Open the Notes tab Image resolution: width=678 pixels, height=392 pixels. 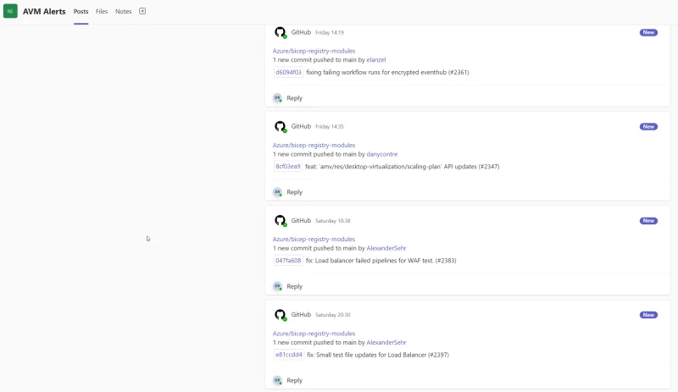123,12
